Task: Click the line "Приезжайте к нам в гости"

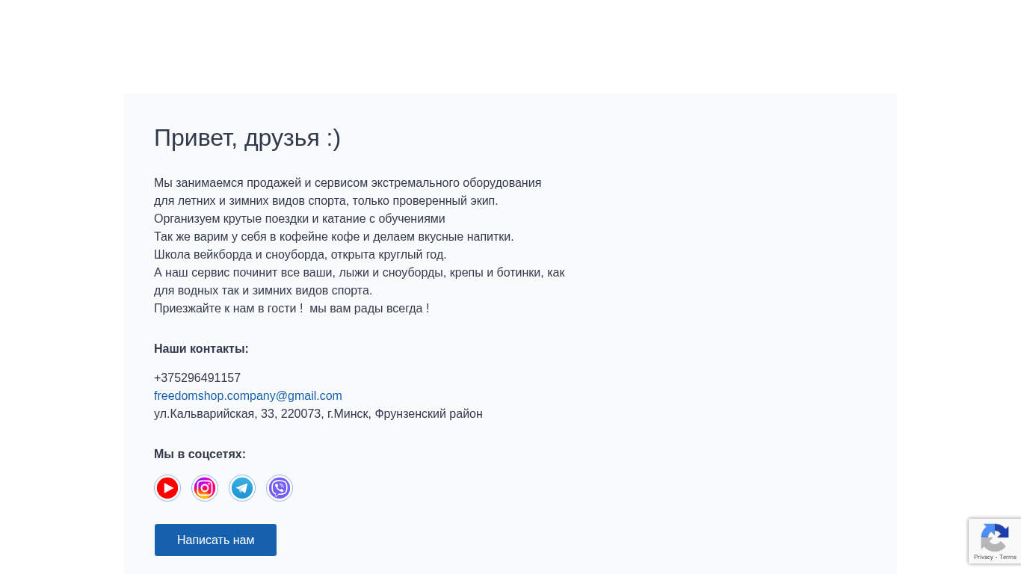Action: tap(292, 309)
